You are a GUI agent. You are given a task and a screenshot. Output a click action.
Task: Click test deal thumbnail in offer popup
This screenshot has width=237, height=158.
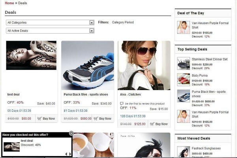coord(11,147)
